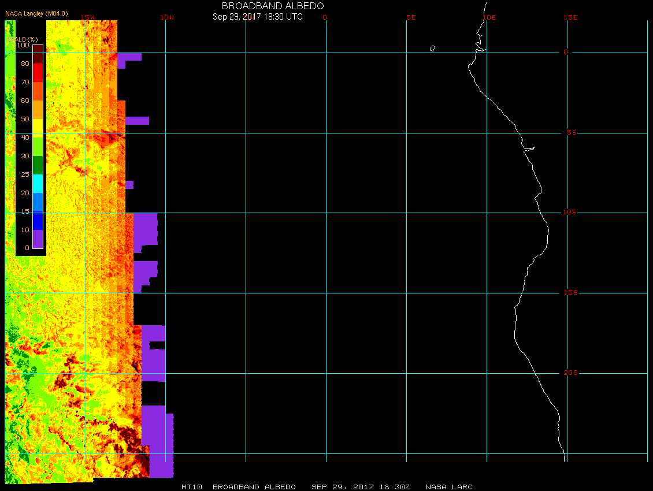The image size is (653, 491).
Task: Click the small island outline near the equator
Action: click(432, 49)
